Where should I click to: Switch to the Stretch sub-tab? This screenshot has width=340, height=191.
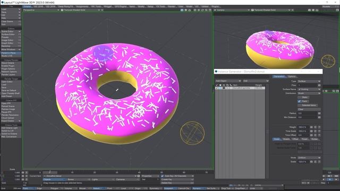[x=286, y=139]
